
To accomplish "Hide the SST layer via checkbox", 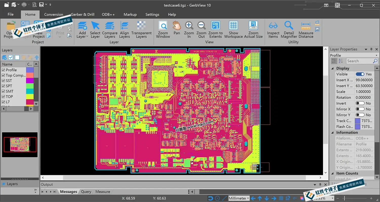I will 4,81.
